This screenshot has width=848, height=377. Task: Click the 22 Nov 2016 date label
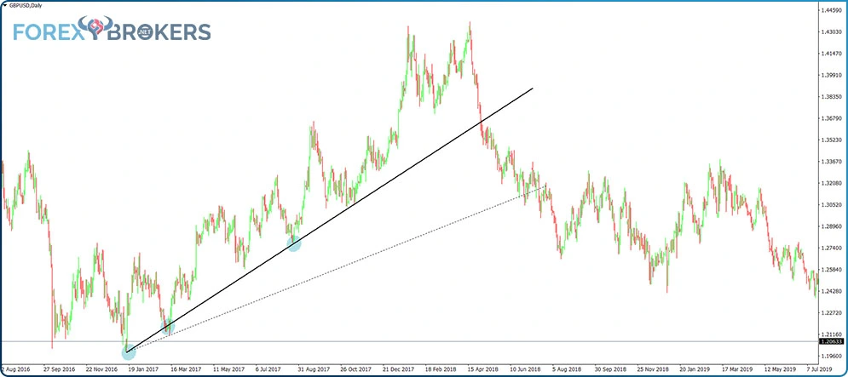tap(101, 368)
